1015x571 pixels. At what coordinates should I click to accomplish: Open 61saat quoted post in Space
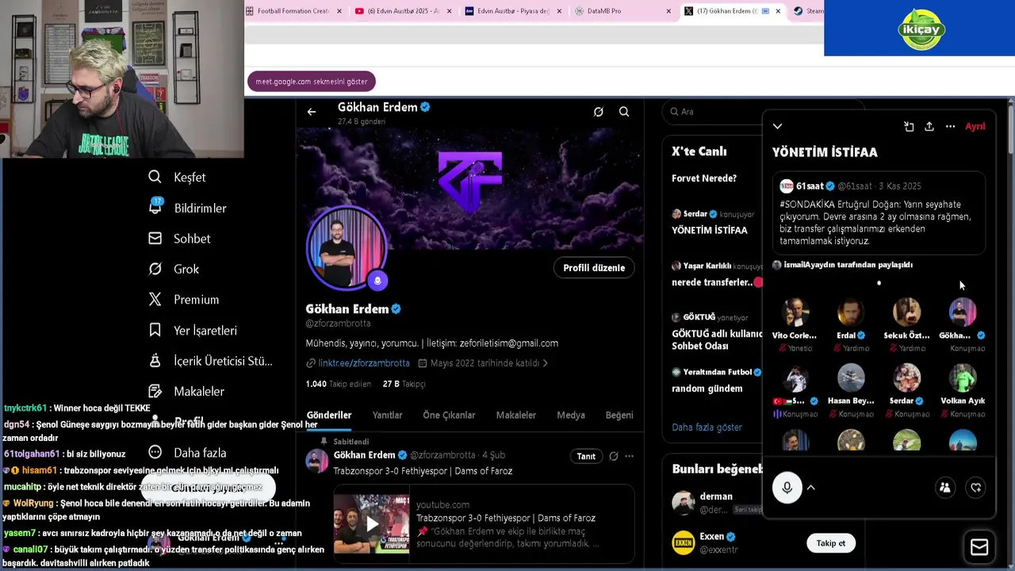(879, 213)
